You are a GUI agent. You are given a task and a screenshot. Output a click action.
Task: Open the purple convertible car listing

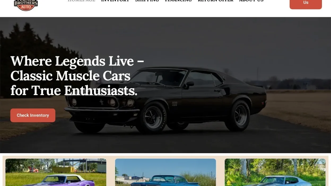point(56,172)
